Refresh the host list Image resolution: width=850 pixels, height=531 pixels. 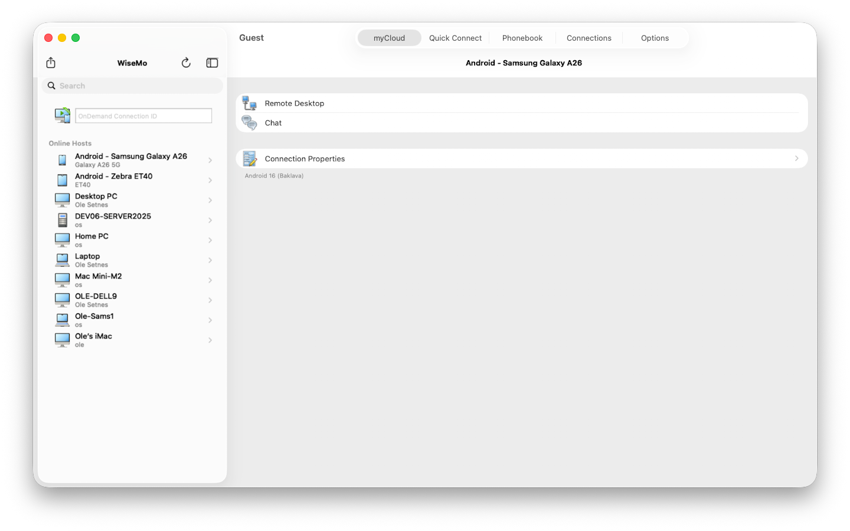pos(186,63)
